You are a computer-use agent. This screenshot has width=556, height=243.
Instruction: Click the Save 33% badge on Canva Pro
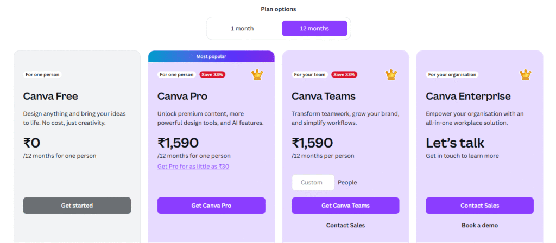(212, 75)
